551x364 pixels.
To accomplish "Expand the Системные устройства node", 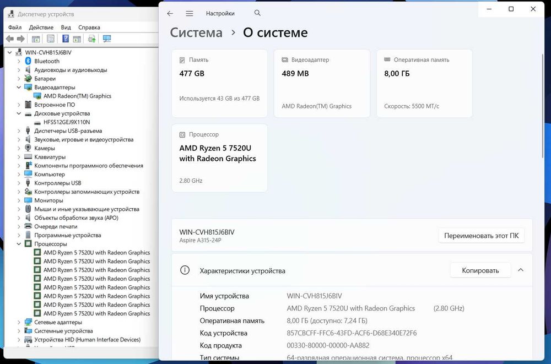I will point(19,330).
